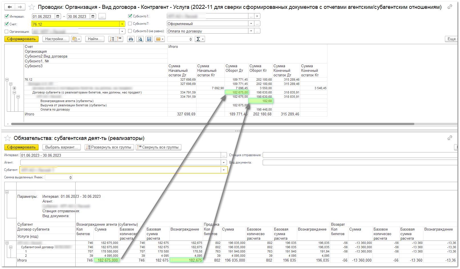Collapse the 76.12 account tree row
This screenshot has width=460, height=269.
tap(7, 80)
